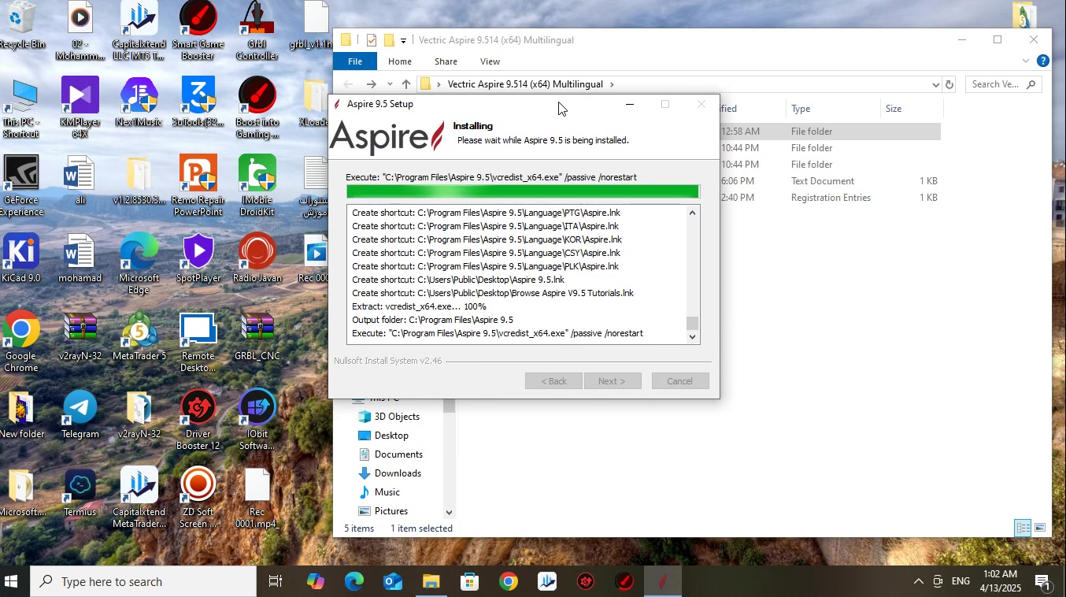Open the View ribbon tab in Explorer
The image size is (1066, 597).
pyautogui.click(x=490, y=61)
